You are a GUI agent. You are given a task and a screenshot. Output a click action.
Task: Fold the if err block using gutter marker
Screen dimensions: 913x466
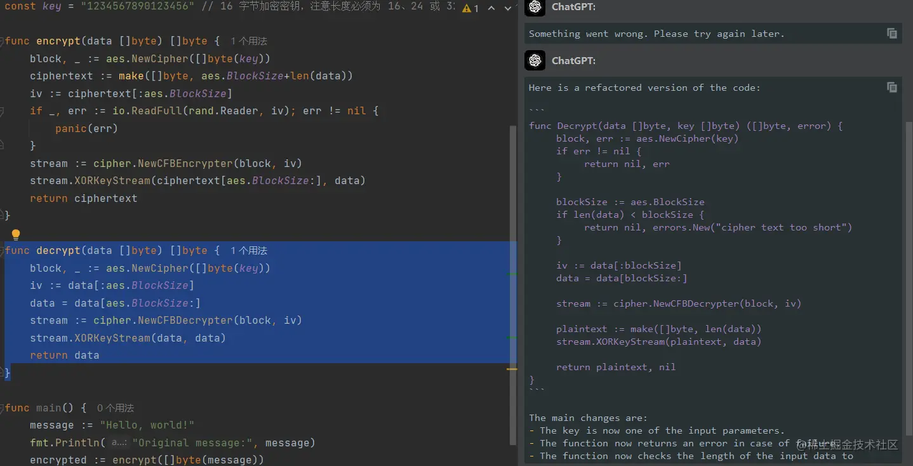point(2,111)
